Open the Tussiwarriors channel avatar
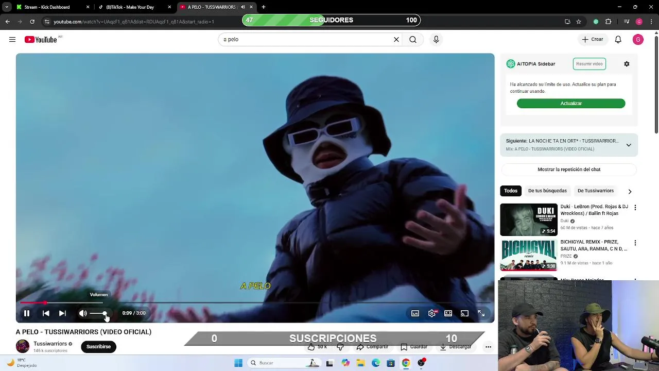 [x=23, y=346]
